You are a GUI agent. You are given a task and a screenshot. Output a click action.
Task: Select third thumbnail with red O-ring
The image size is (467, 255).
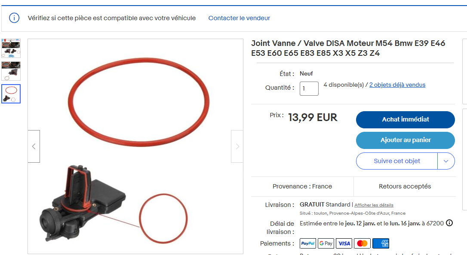pos(11,94)
